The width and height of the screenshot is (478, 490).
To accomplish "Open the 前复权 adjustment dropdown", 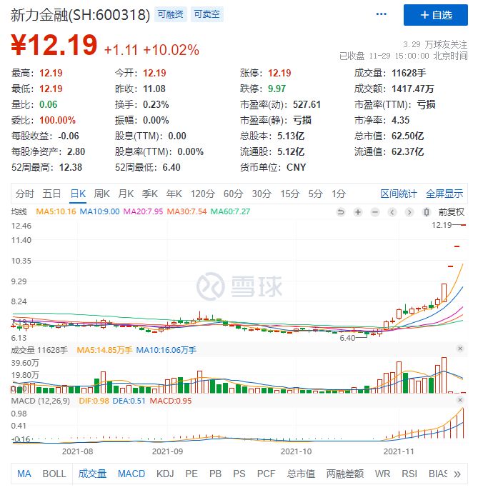I will coord(451,211).
